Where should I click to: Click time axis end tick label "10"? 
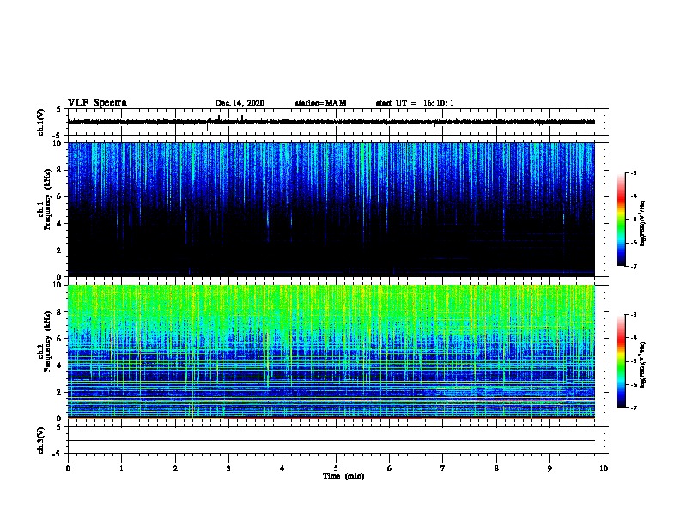coord(604,468)
